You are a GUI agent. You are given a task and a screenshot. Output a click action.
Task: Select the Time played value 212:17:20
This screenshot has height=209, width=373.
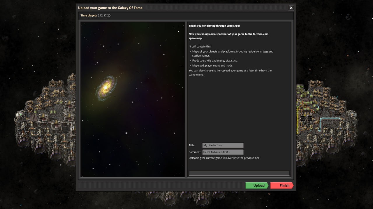[x=104, y=15]
